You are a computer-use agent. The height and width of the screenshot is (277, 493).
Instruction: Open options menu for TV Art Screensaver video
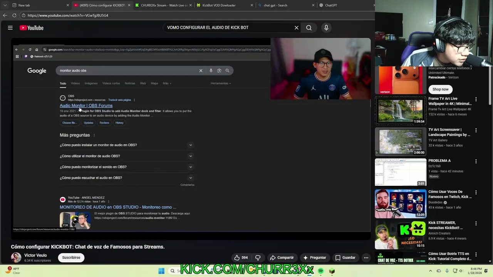click(476, 130)
